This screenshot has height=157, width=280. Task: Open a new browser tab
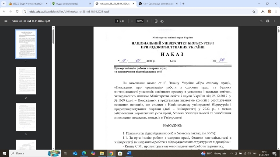[x=183, y=3]
